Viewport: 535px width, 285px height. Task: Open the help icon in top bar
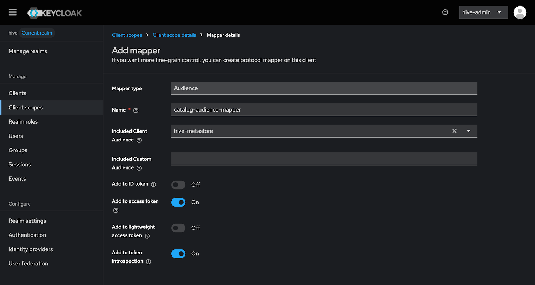pyautogui.click(x=445, y=12)
